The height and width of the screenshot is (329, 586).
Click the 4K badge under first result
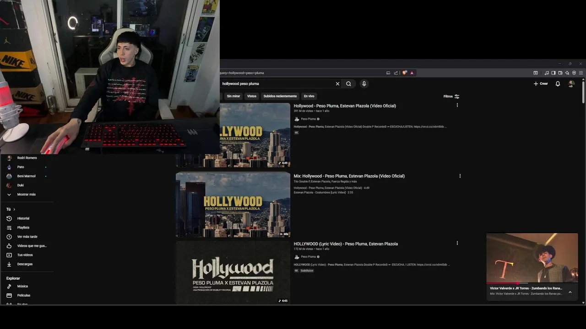tap(296, 133)
